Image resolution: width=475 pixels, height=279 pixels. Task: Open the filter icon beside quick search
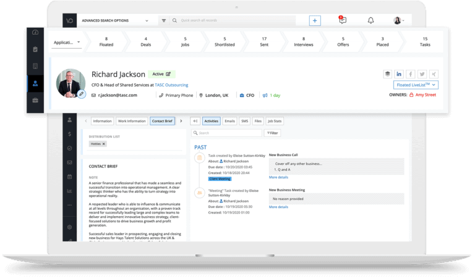point(163,20)
